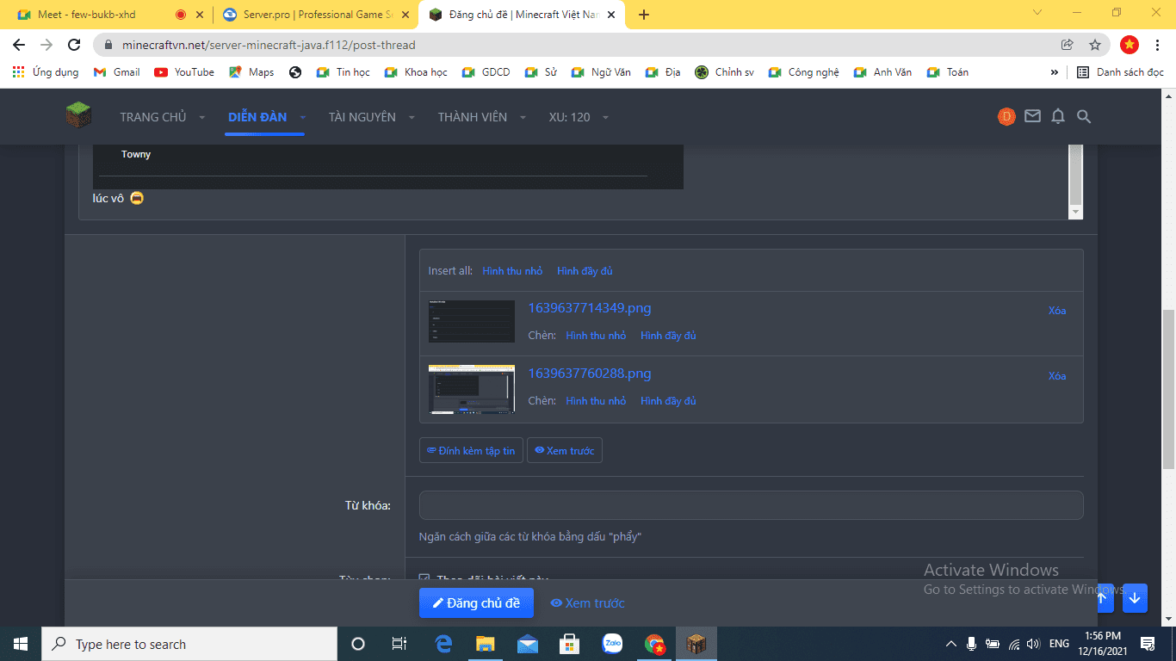1176x661 pixels.
Task: Click the browser Back arrow
Action: click(x=19, y=45)
